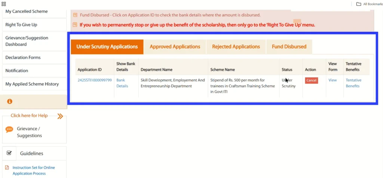Click the orange info circle icon
Viewport: 383px width, 178px height.
(x=10, y=101)
